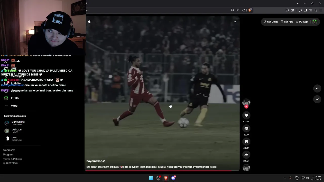Open the browser hamburger menu

pos(320,10)
